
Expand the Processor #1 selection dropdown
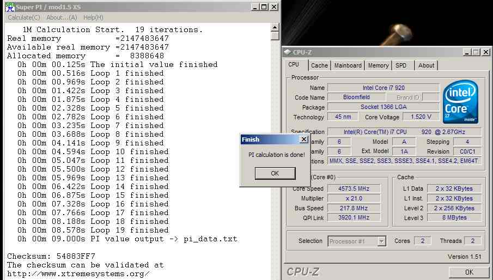pos(381,241)
